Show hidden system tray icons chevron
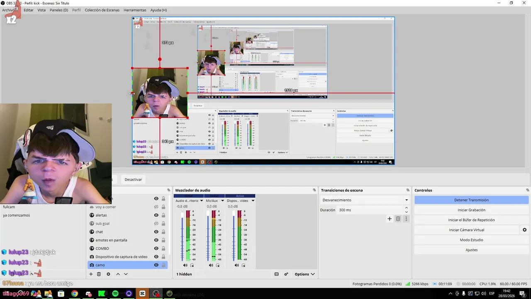Image resolution: width=531 pixels, height=299 pixels. tap(450, 294)
